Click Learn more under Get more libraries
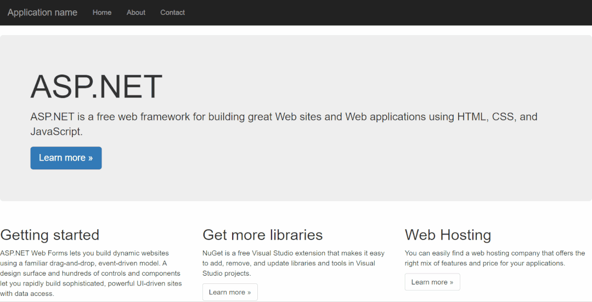592x302 pixels. click(x=230, y=292)
